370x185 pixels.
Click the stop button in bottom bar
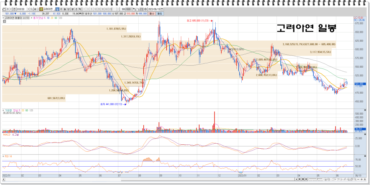pyautogui.click(x=303, y=179)
